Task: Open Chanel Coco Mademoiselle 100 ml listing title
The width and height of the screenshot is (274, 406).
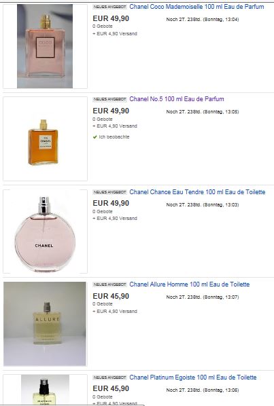Action: point(196,7)
